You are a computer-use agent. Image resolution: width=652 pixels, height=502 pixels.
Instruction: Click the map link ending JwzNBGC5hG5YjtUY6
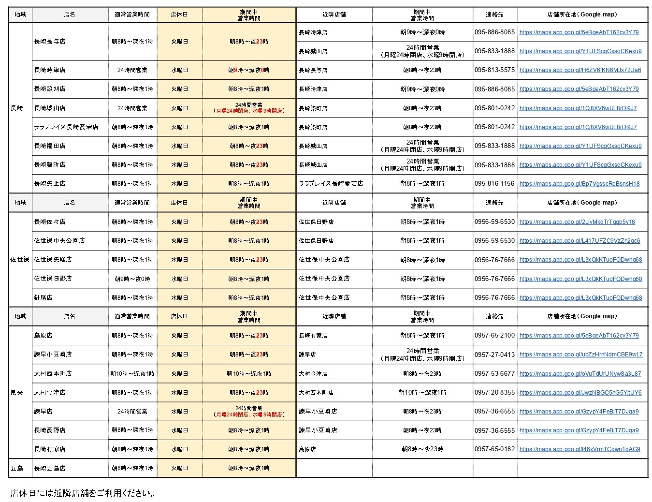pos(580,393)
